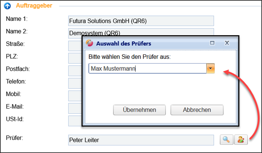Viewport: 262px width, 153px height.
Task: Focus the E-Mail input field
Action: point(75,108)
